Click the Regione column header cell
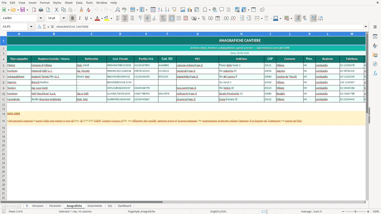Image resolution: width=381 pixels, height=214 pixels. [x=327, y=59]
